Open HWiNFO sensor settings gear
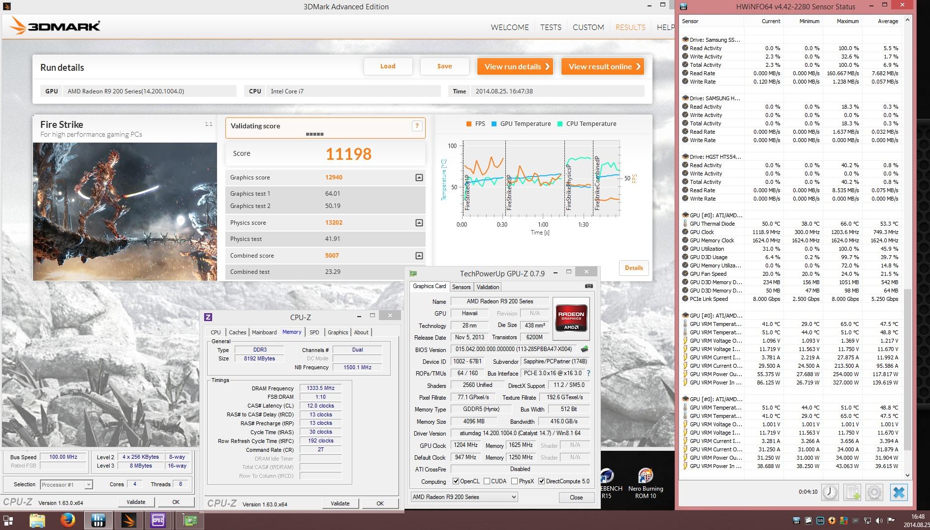Screen dimensions: 930x530 click(x=874, y=492)
